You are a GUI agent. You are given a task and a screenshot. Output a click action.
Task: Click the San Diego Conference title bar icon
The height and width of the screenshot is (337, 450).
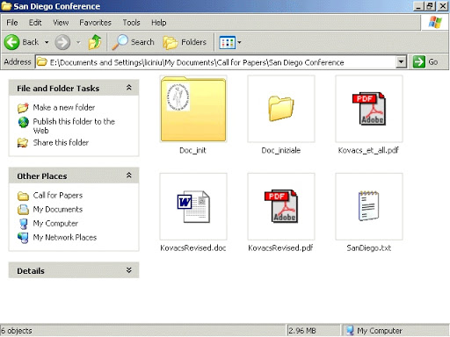tap(6, 6)
